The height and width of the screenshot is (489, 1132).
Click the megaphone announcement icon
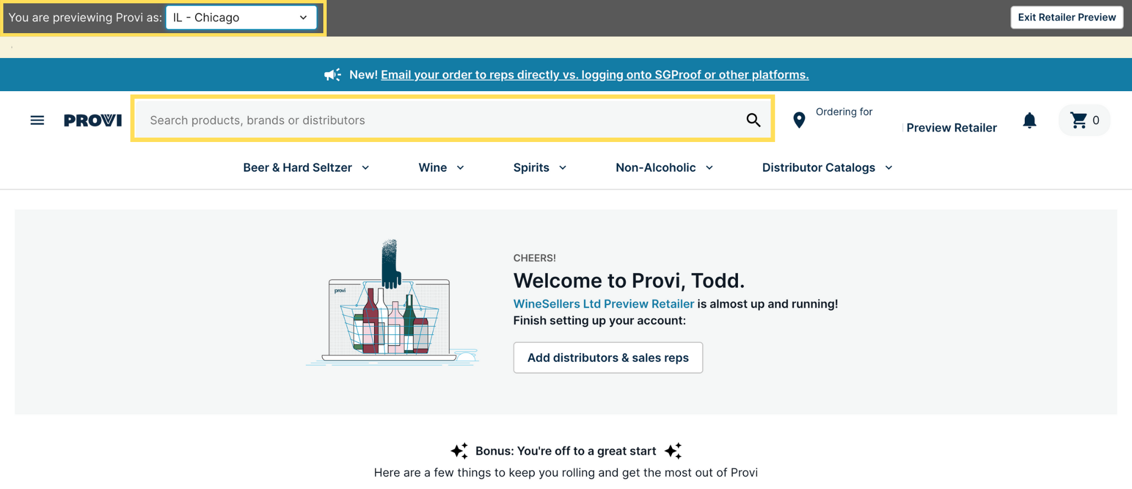[x=332, y=75]
